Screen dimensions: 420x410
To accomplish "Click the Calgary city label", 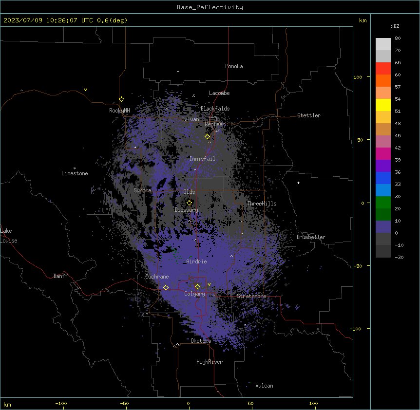I will tap(194, 294).
